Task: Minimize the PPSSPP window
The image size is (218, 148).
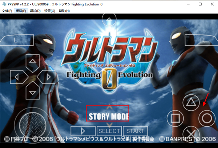Action: (x=188, y=4)
